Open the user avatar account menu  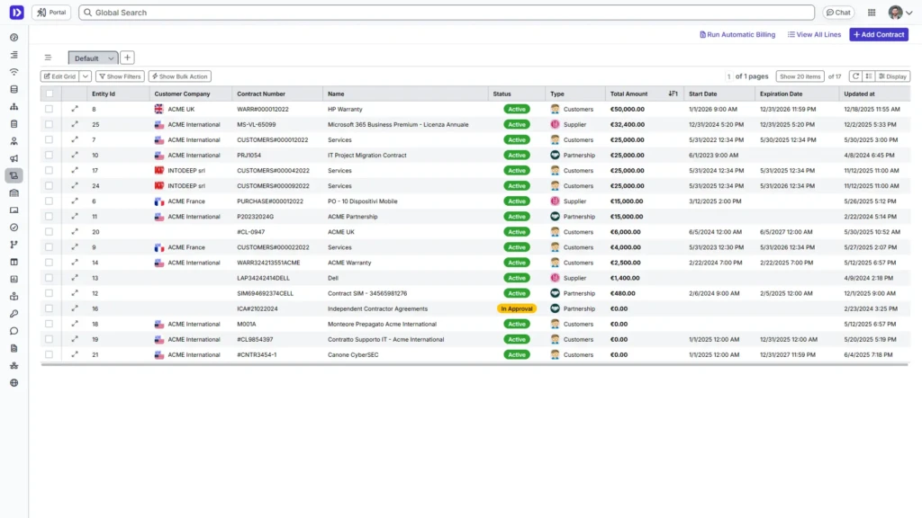tap(900, 13)
